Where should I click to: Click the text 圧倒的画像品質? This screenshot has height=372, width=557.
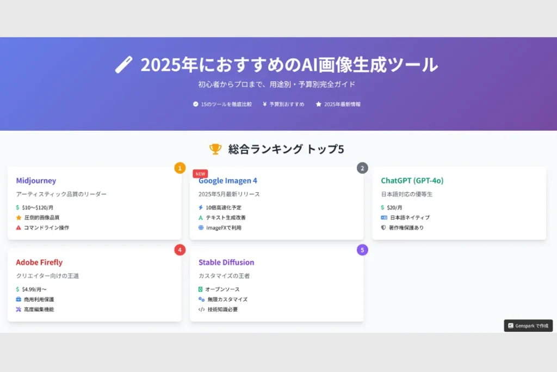click(42, 217)
